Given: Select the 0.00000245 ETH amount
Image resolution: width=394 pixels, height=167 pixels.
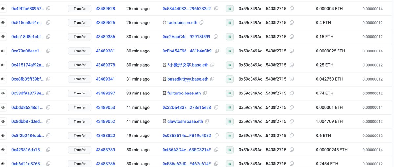Looking at the screenshot, I should tap(332, 150).
